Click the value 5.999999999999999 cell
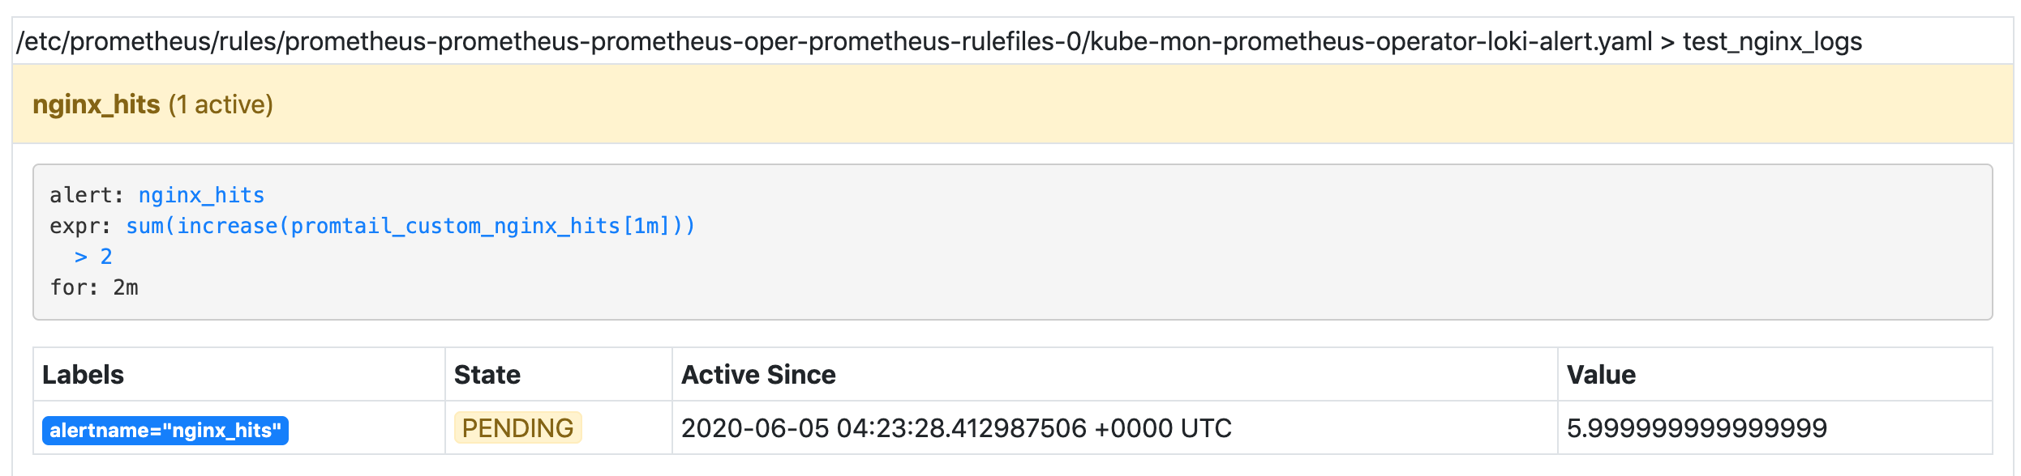 click(1697, 428)
